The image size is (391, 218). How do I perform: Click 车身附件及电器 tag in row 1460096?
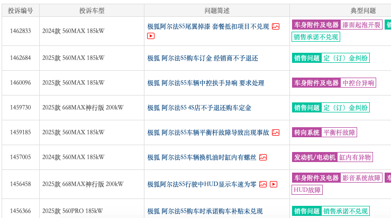click(x=316, y=83)
